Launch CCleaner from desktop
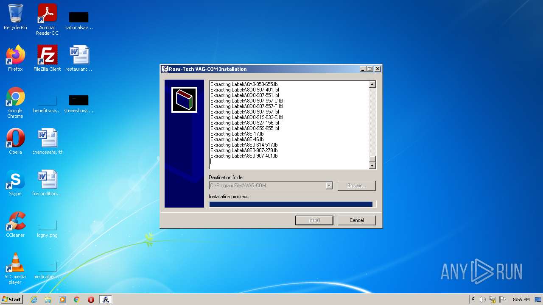This screenshot has height=305, width=543. coord(15,225)
